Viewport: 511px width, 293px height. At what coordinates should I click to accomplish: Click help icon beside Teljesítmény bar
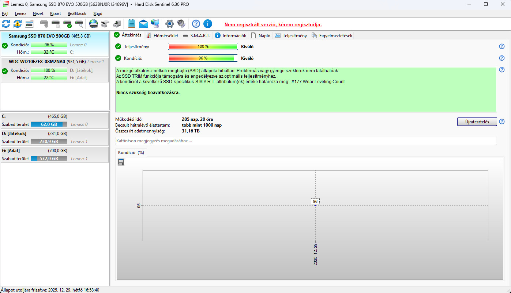click(x=502, y=46)
